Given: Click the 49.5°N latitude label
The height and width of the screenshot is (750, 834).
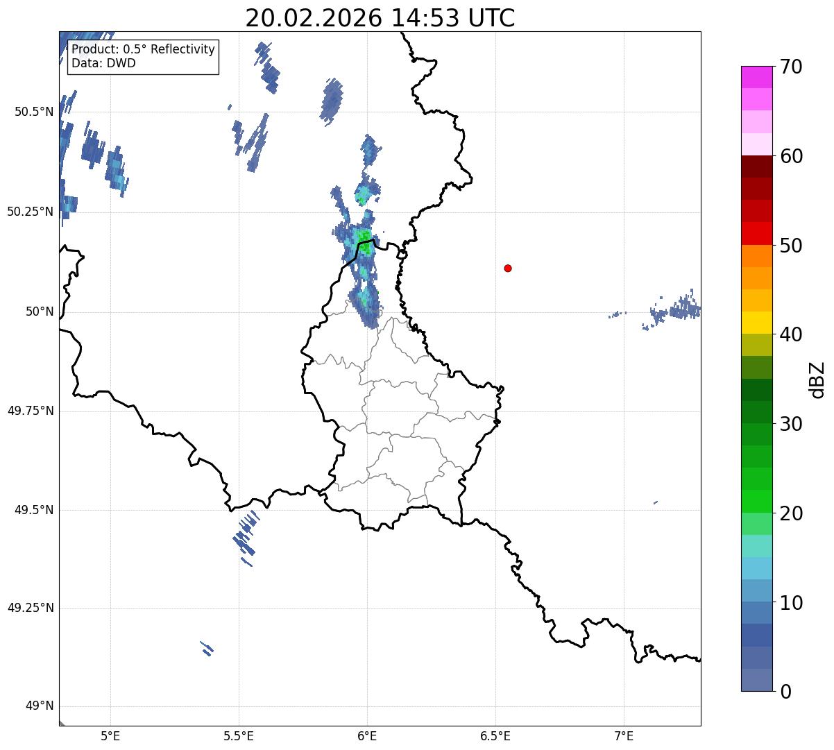Looking at the screenshot, I should [x=33, y=510].
